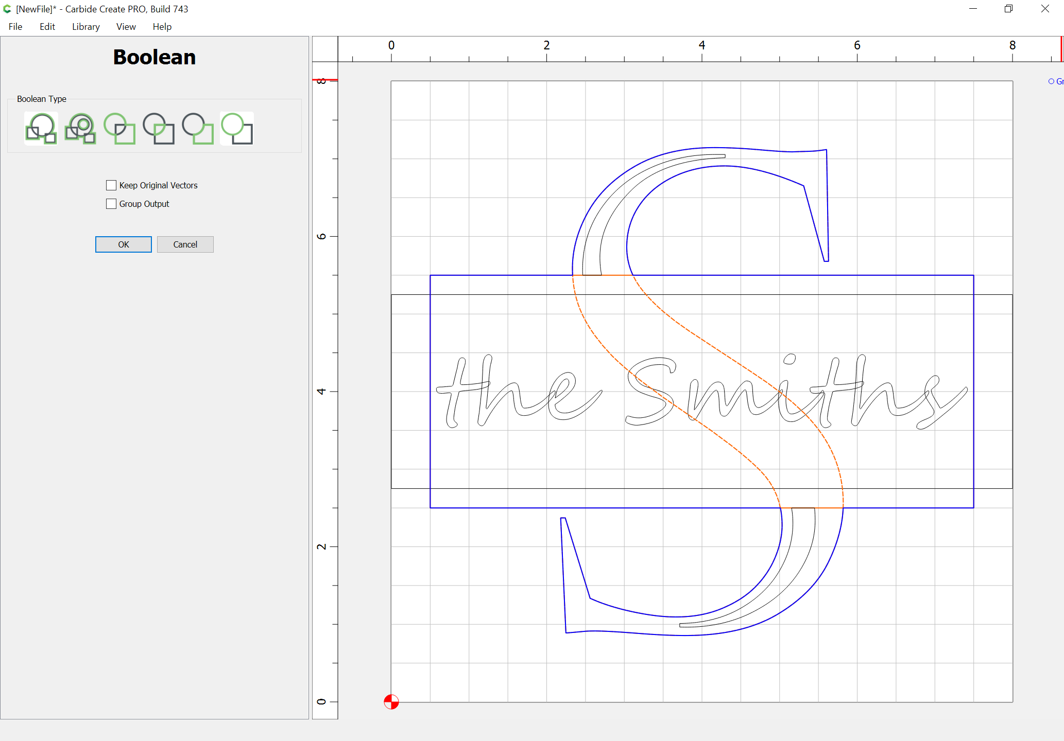Expand the View menu
This screenshot has width=1064, height=741.
[126, 27]
